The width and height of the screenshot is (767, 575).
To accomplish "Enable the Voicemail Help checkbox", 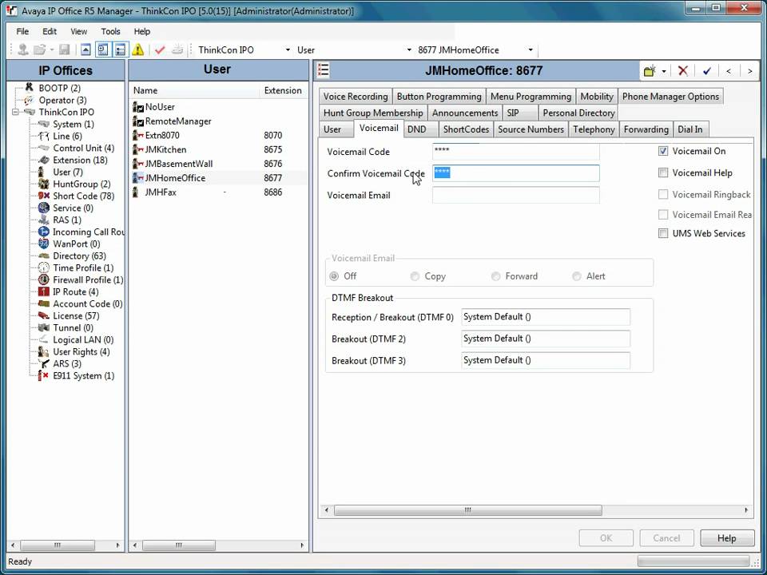I will pos(663,172).
